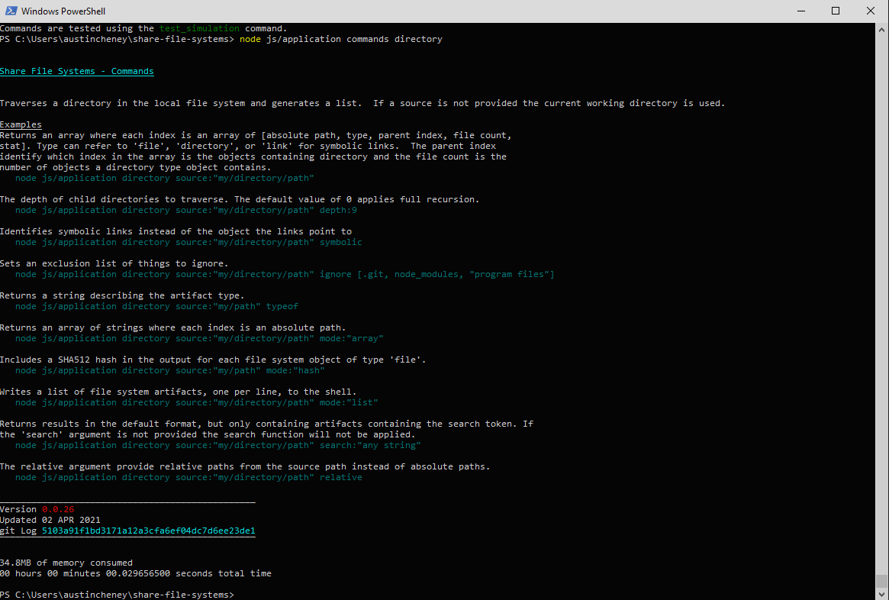Minimize the Windows PowerShell window

[x=801, y=11]
